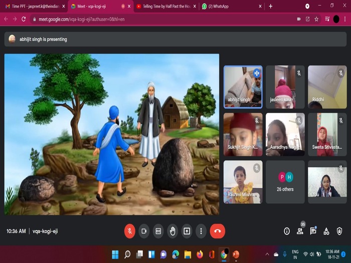
Task: Show everyone participants panel icon
Action: pos(300,231)
